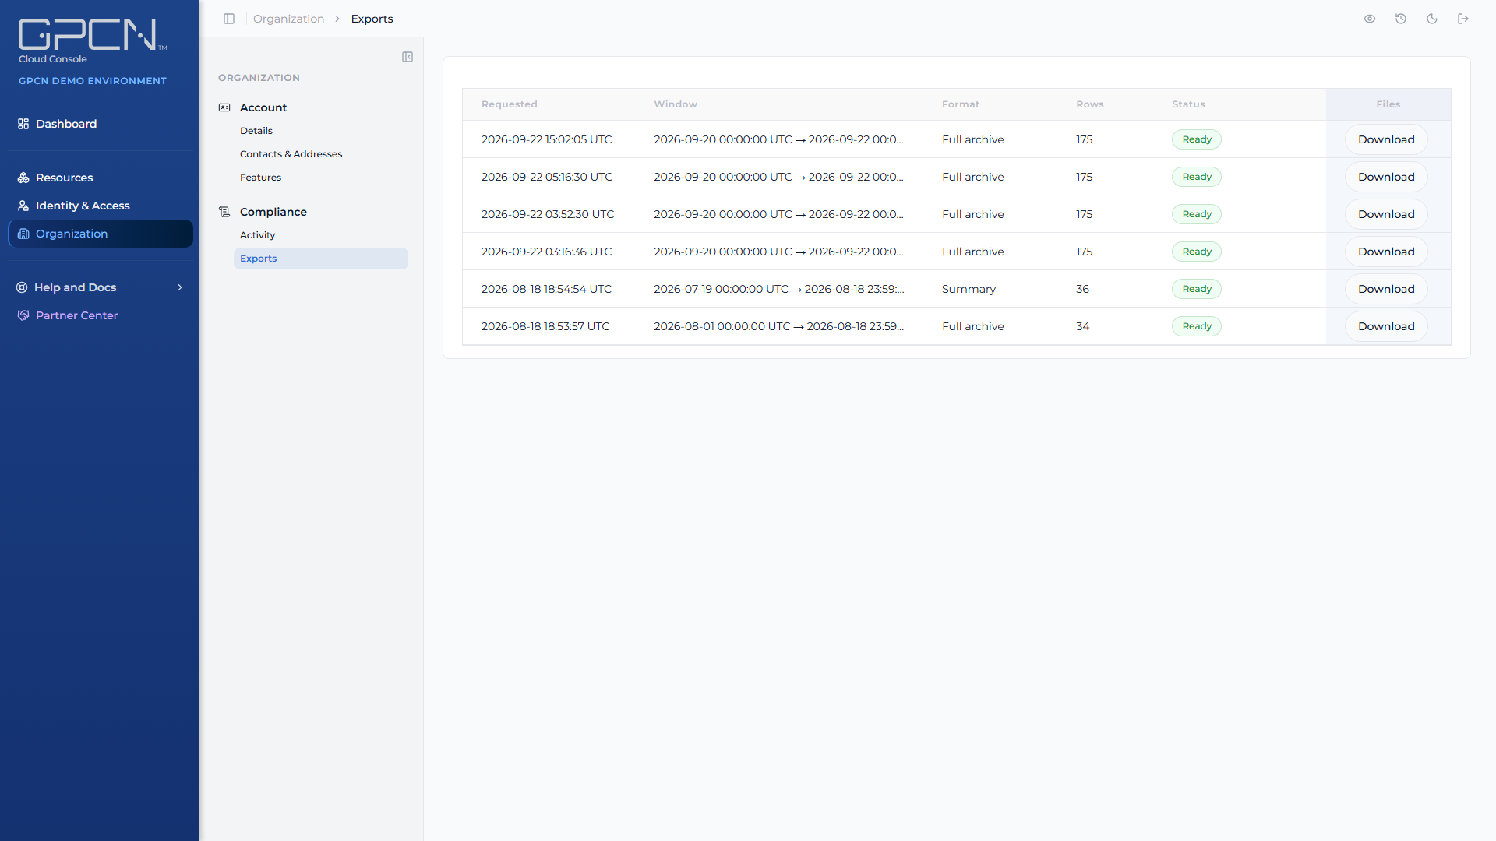Click the Organization breadcrumb link

(x=288, y=19)
